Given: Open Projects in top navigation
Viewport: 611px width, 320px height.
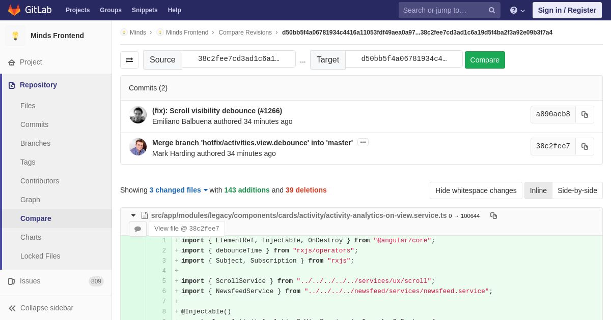Looking at the screenshot, I should pyautogui.click(x=77, y=10).
